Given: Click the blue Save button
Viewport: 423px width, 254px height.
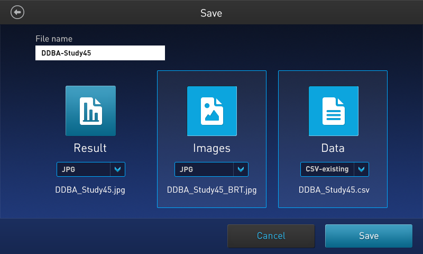Looking at the screenshot, I should coord(369,236).
